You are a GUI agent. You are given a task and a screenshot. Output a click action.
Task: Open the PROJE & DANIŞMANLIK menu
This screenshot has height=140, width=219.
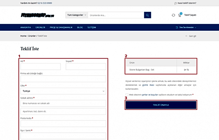[x=61, y=27]
